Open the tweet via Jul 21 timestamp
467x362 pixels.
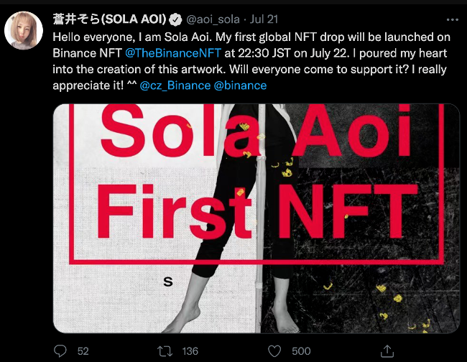[x=264, y=19]
